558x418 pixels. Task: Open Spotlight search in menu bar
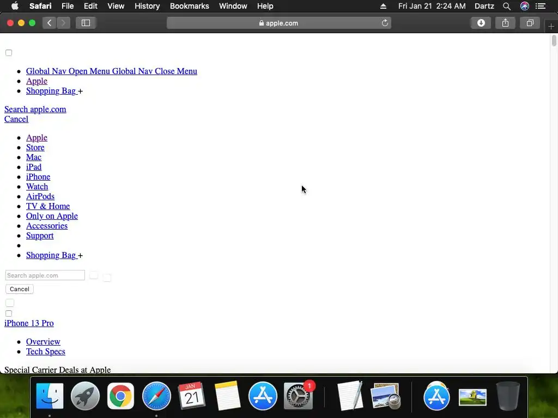tap(507, 6)
